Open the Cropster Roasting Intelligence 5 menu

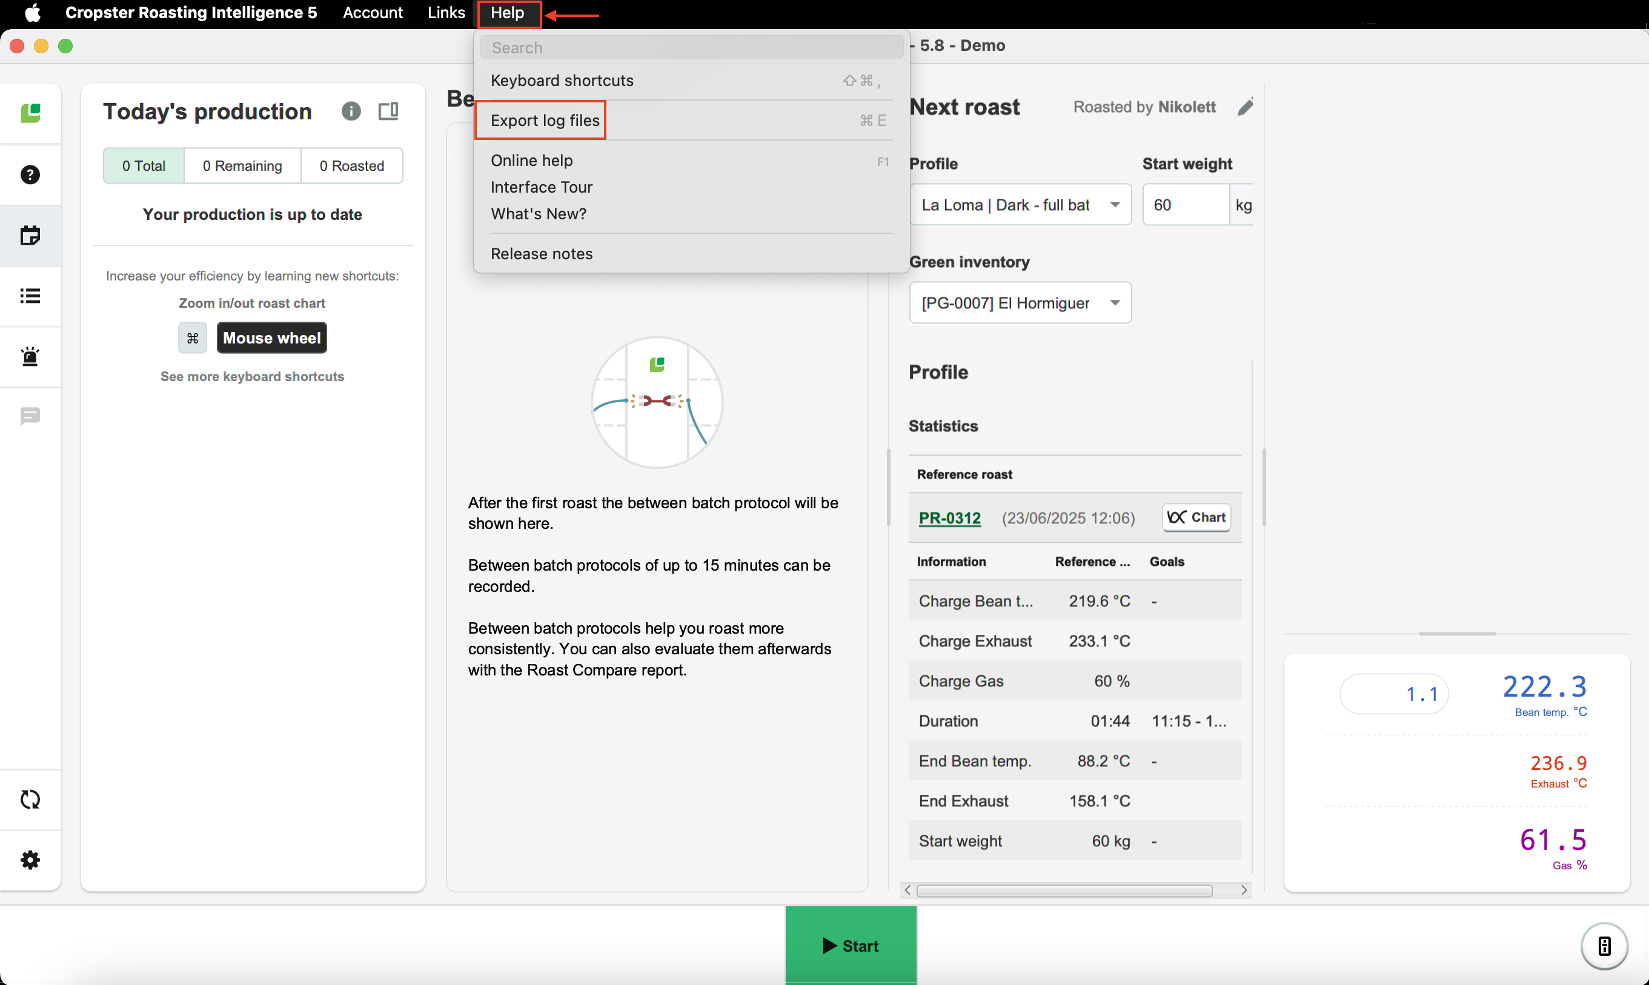191,13
